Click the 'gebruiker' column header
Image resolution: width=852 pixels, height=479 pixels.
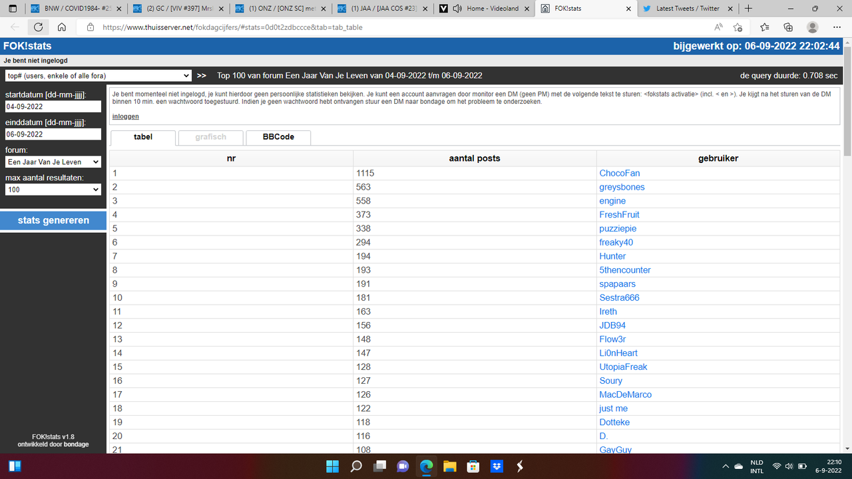click(718, 158)
